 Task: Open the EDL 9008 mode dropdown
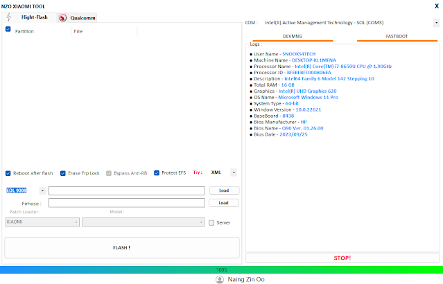tap(42, 190)
